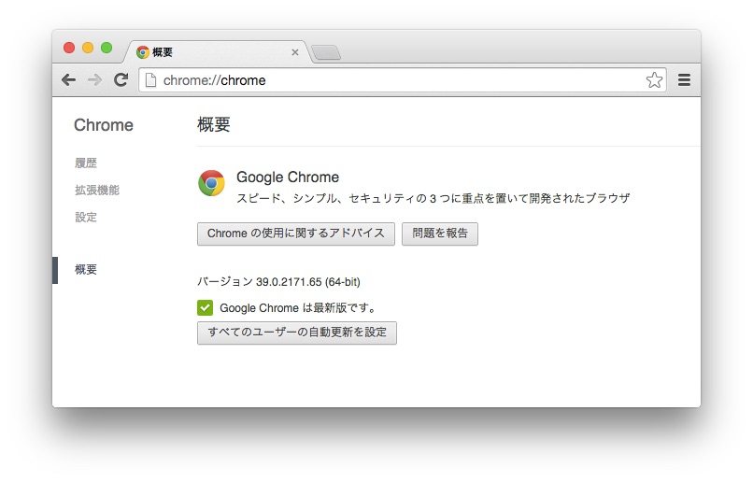Go to 拡張機能 in the sidebar

click(x=97, y=191)
